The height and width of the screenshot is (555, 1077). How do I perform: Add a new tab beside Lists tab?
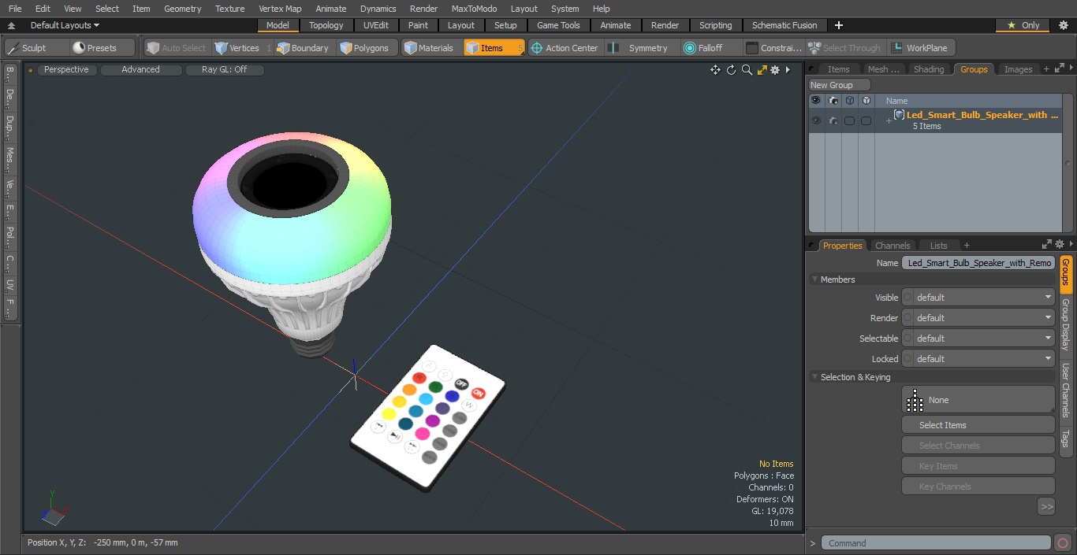pos(967,246)
